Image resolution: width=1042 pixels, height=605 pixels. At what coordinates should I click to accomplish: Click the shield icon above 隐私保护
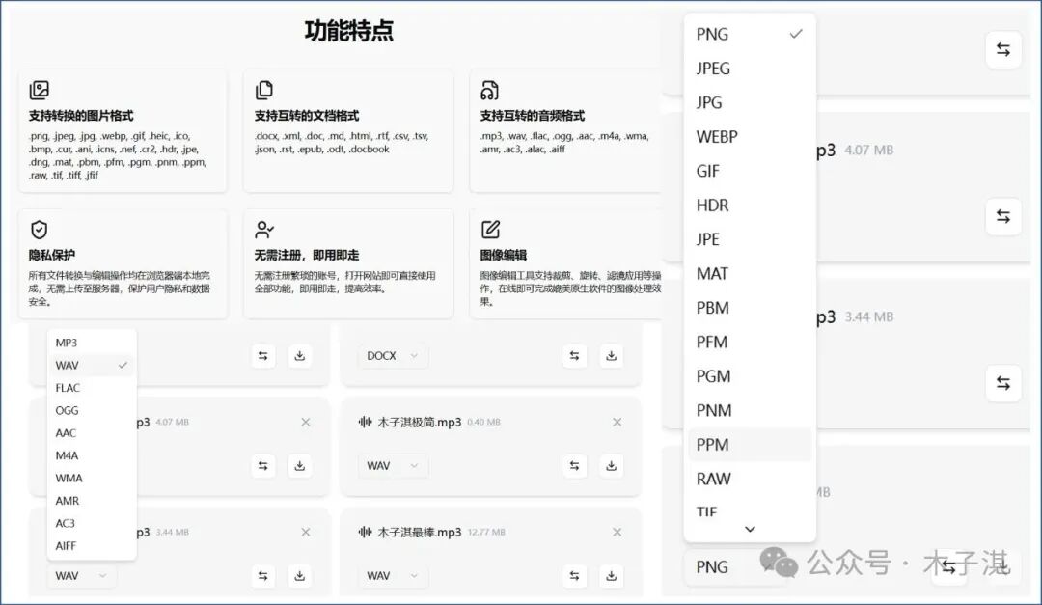40,229
